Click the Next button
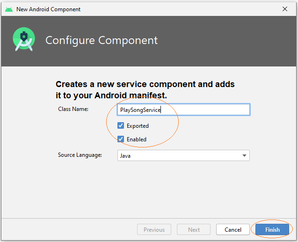 [194, 229]
